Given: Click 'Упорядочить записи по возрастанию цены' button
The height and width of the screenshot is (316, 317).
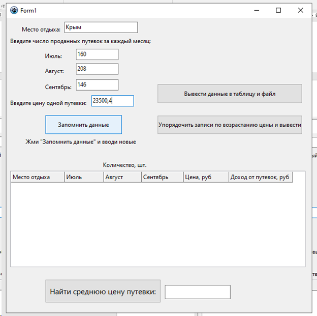Looking at the screenshot, I should [x=230, y=125].
